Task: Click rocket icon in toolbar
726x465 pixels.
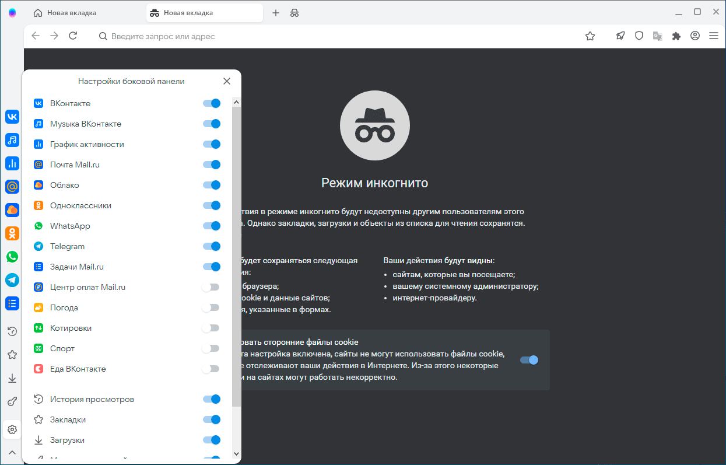Action: pyautogui.click(x=620, y=36)
